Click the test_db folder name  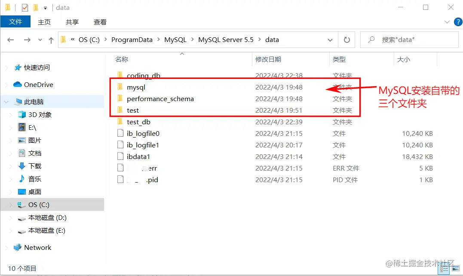138,122
